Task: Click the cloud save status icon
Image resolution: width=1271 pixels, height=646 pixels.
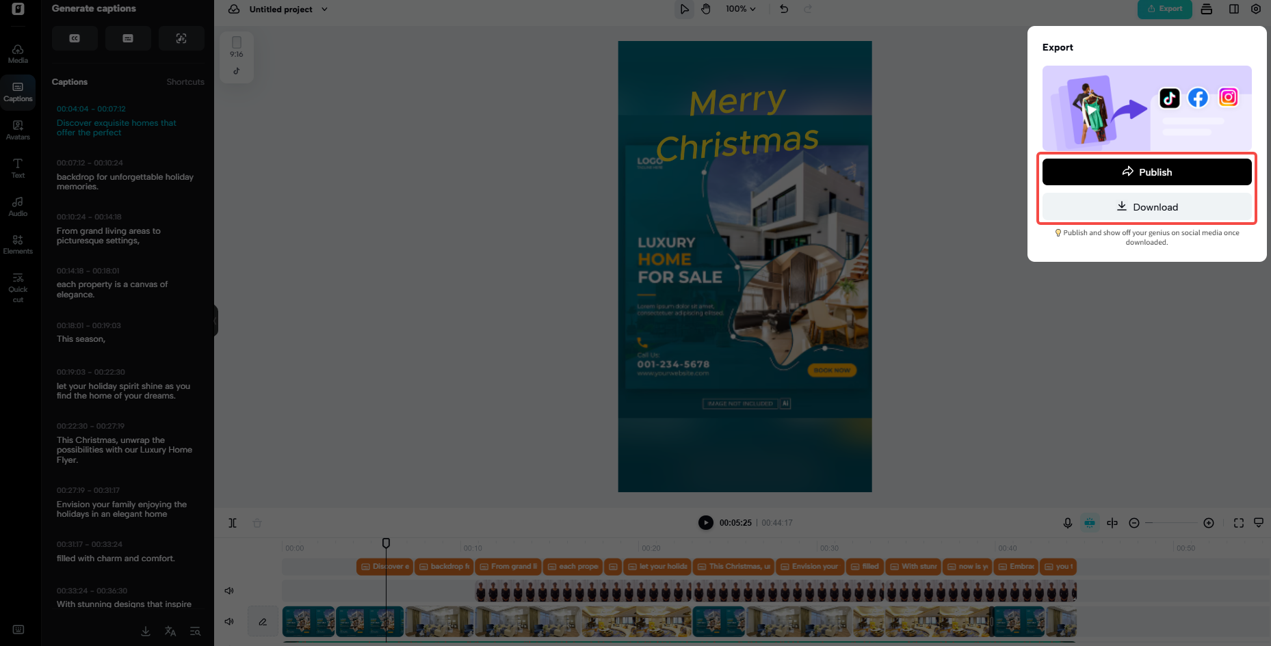Action: point(234,9)
